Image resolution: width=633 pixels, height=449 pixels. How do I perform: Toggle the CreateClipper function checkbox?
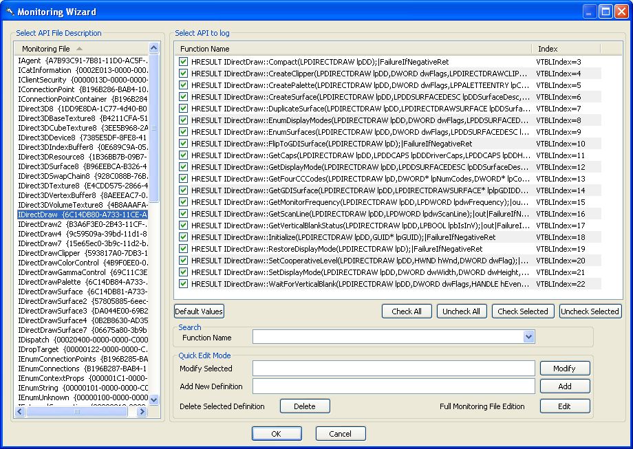[183, 74]
